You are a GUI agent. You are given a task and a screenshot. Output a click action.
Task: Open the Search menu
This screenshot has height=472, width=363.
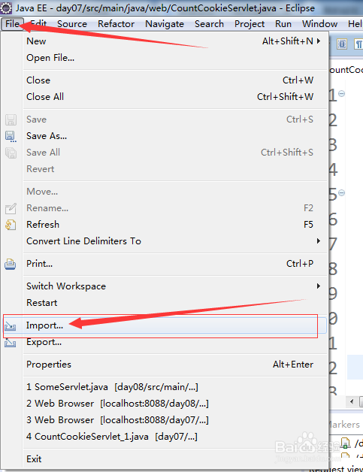point(209,24)
